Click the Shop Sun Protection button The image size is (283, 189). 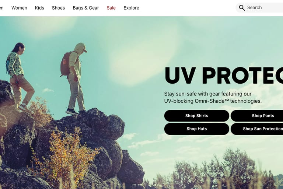pyautogui.click(x=257, y=129)
